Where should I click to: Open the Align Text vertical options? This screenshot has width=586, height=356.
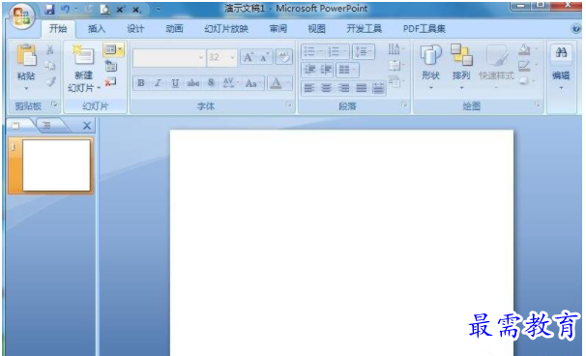click(x=396, y=66)
